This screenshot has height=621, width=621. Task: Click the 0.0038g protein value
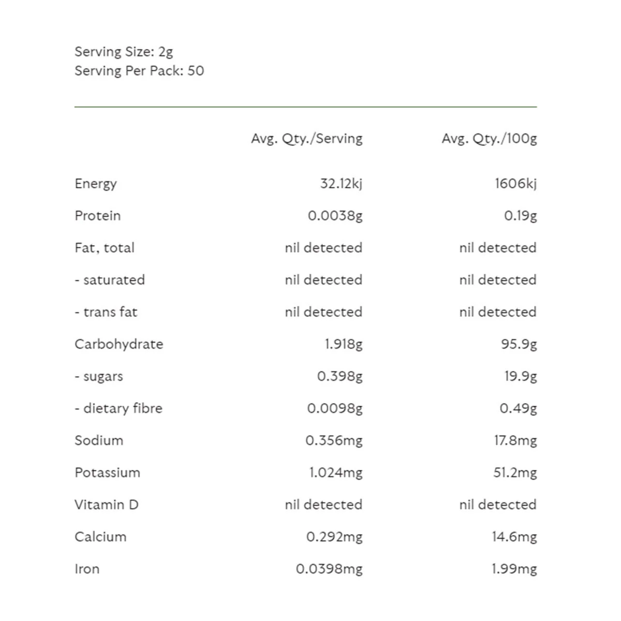coord(335,216)
